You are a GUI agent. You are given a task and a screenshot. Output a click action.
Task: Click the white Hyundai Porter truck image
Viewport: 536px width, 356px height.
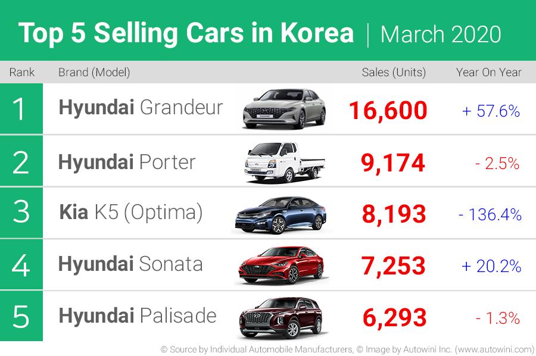click(x=284, y=163)
